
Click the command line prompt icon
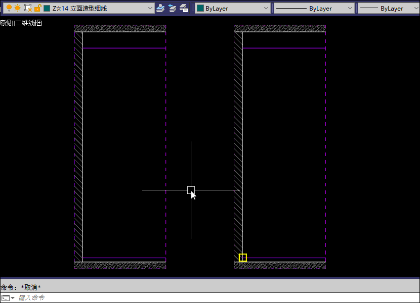(6, 298)
